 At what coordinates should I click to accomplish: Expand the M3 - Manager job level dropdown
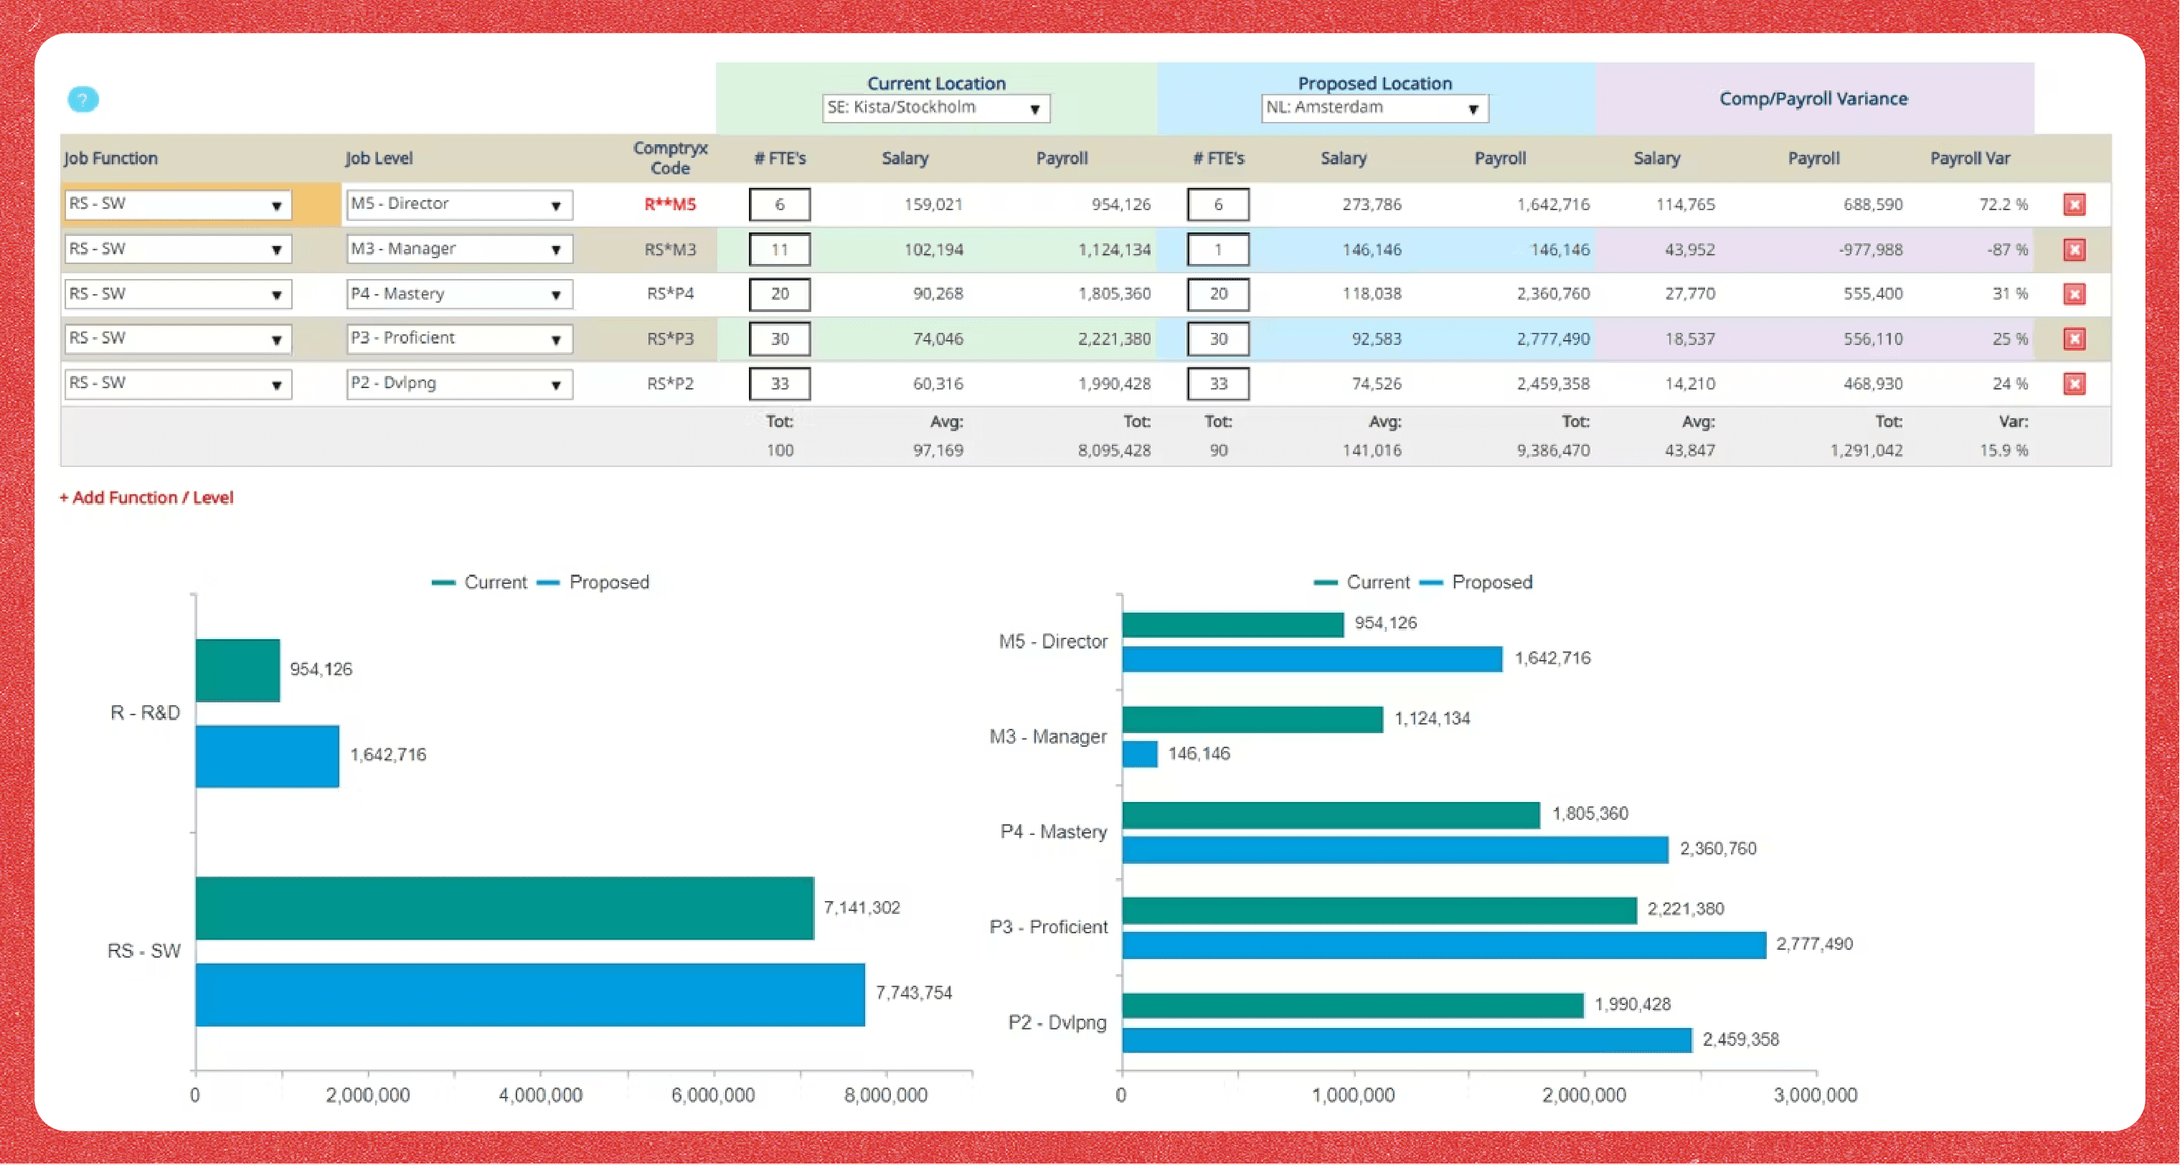click(x=460, y=250)
